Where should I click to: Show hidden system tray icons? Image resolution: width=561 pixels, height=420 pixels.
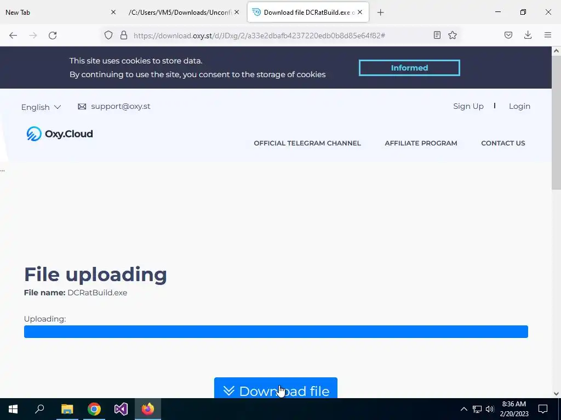[x=463, y=409]
